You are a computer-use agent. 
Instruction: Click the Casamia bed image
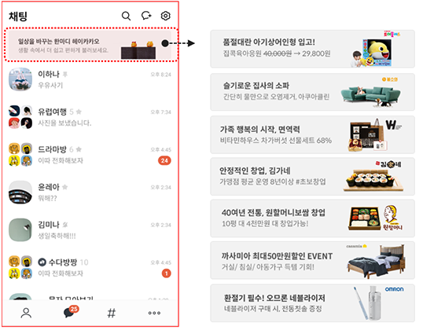click(376, 261)
